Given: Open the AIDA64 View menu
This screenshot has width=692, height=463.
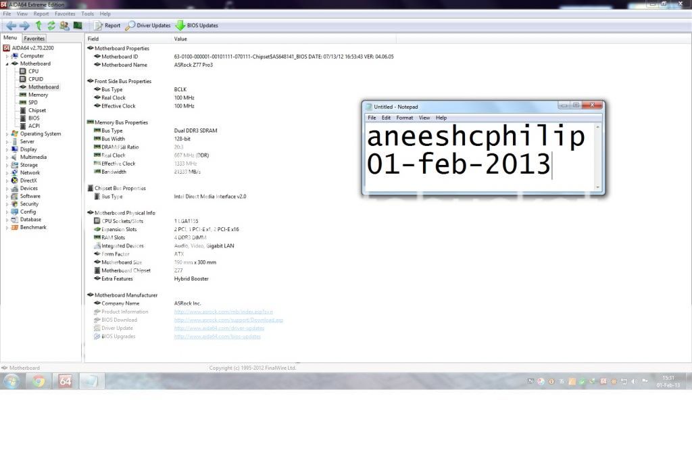Looking at the screenshot, I should pyautogui.click(x=22, y=14).
